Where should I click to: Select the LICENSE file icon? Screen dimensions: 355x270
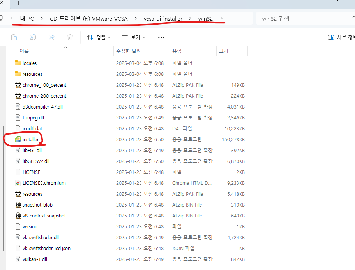(x=18, y=172)
